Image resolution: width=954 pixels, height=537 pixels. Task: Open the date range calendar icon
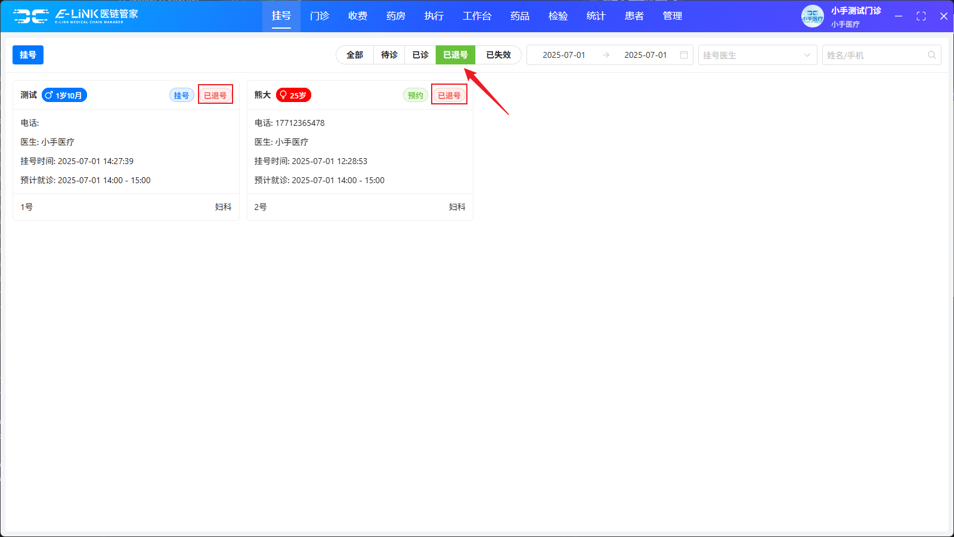pyautogui.click(x=684, y=55)
